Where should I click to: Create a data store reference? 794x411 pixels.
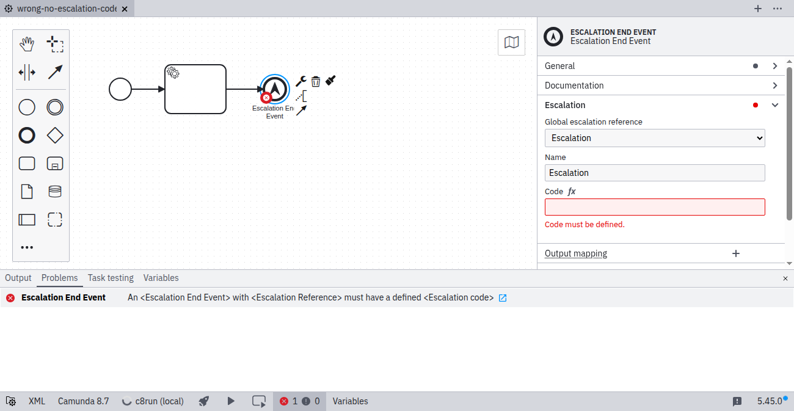(x=55, y=192)
